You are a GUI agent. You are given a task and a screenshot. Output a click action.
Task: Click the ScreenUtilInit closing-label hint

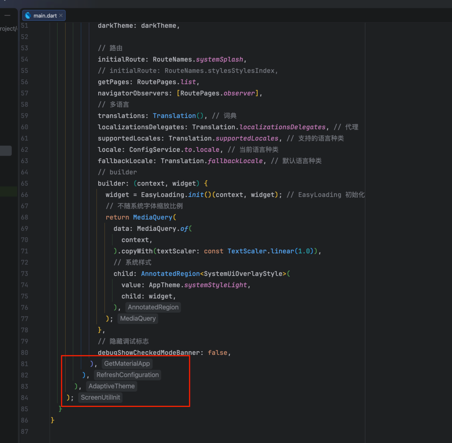click(x=100, y=397)
